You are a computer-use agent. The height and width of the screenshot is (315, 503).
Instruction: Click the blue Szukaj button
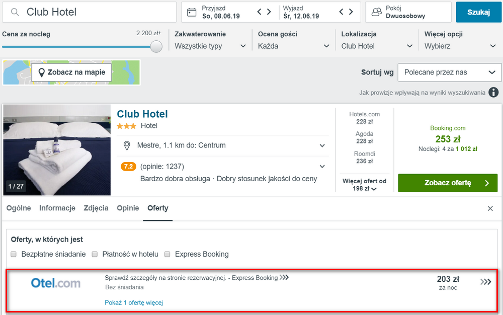click(x=479, y=12)
